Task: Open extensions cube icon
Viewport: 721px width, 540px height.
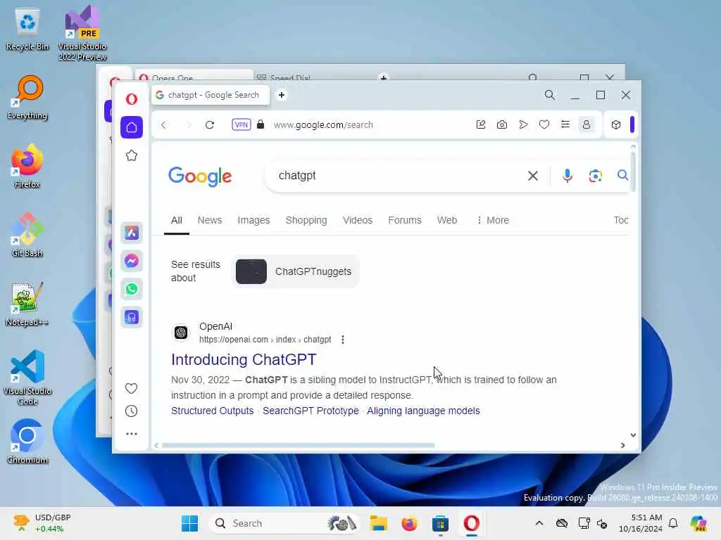Action: point(616,124)
